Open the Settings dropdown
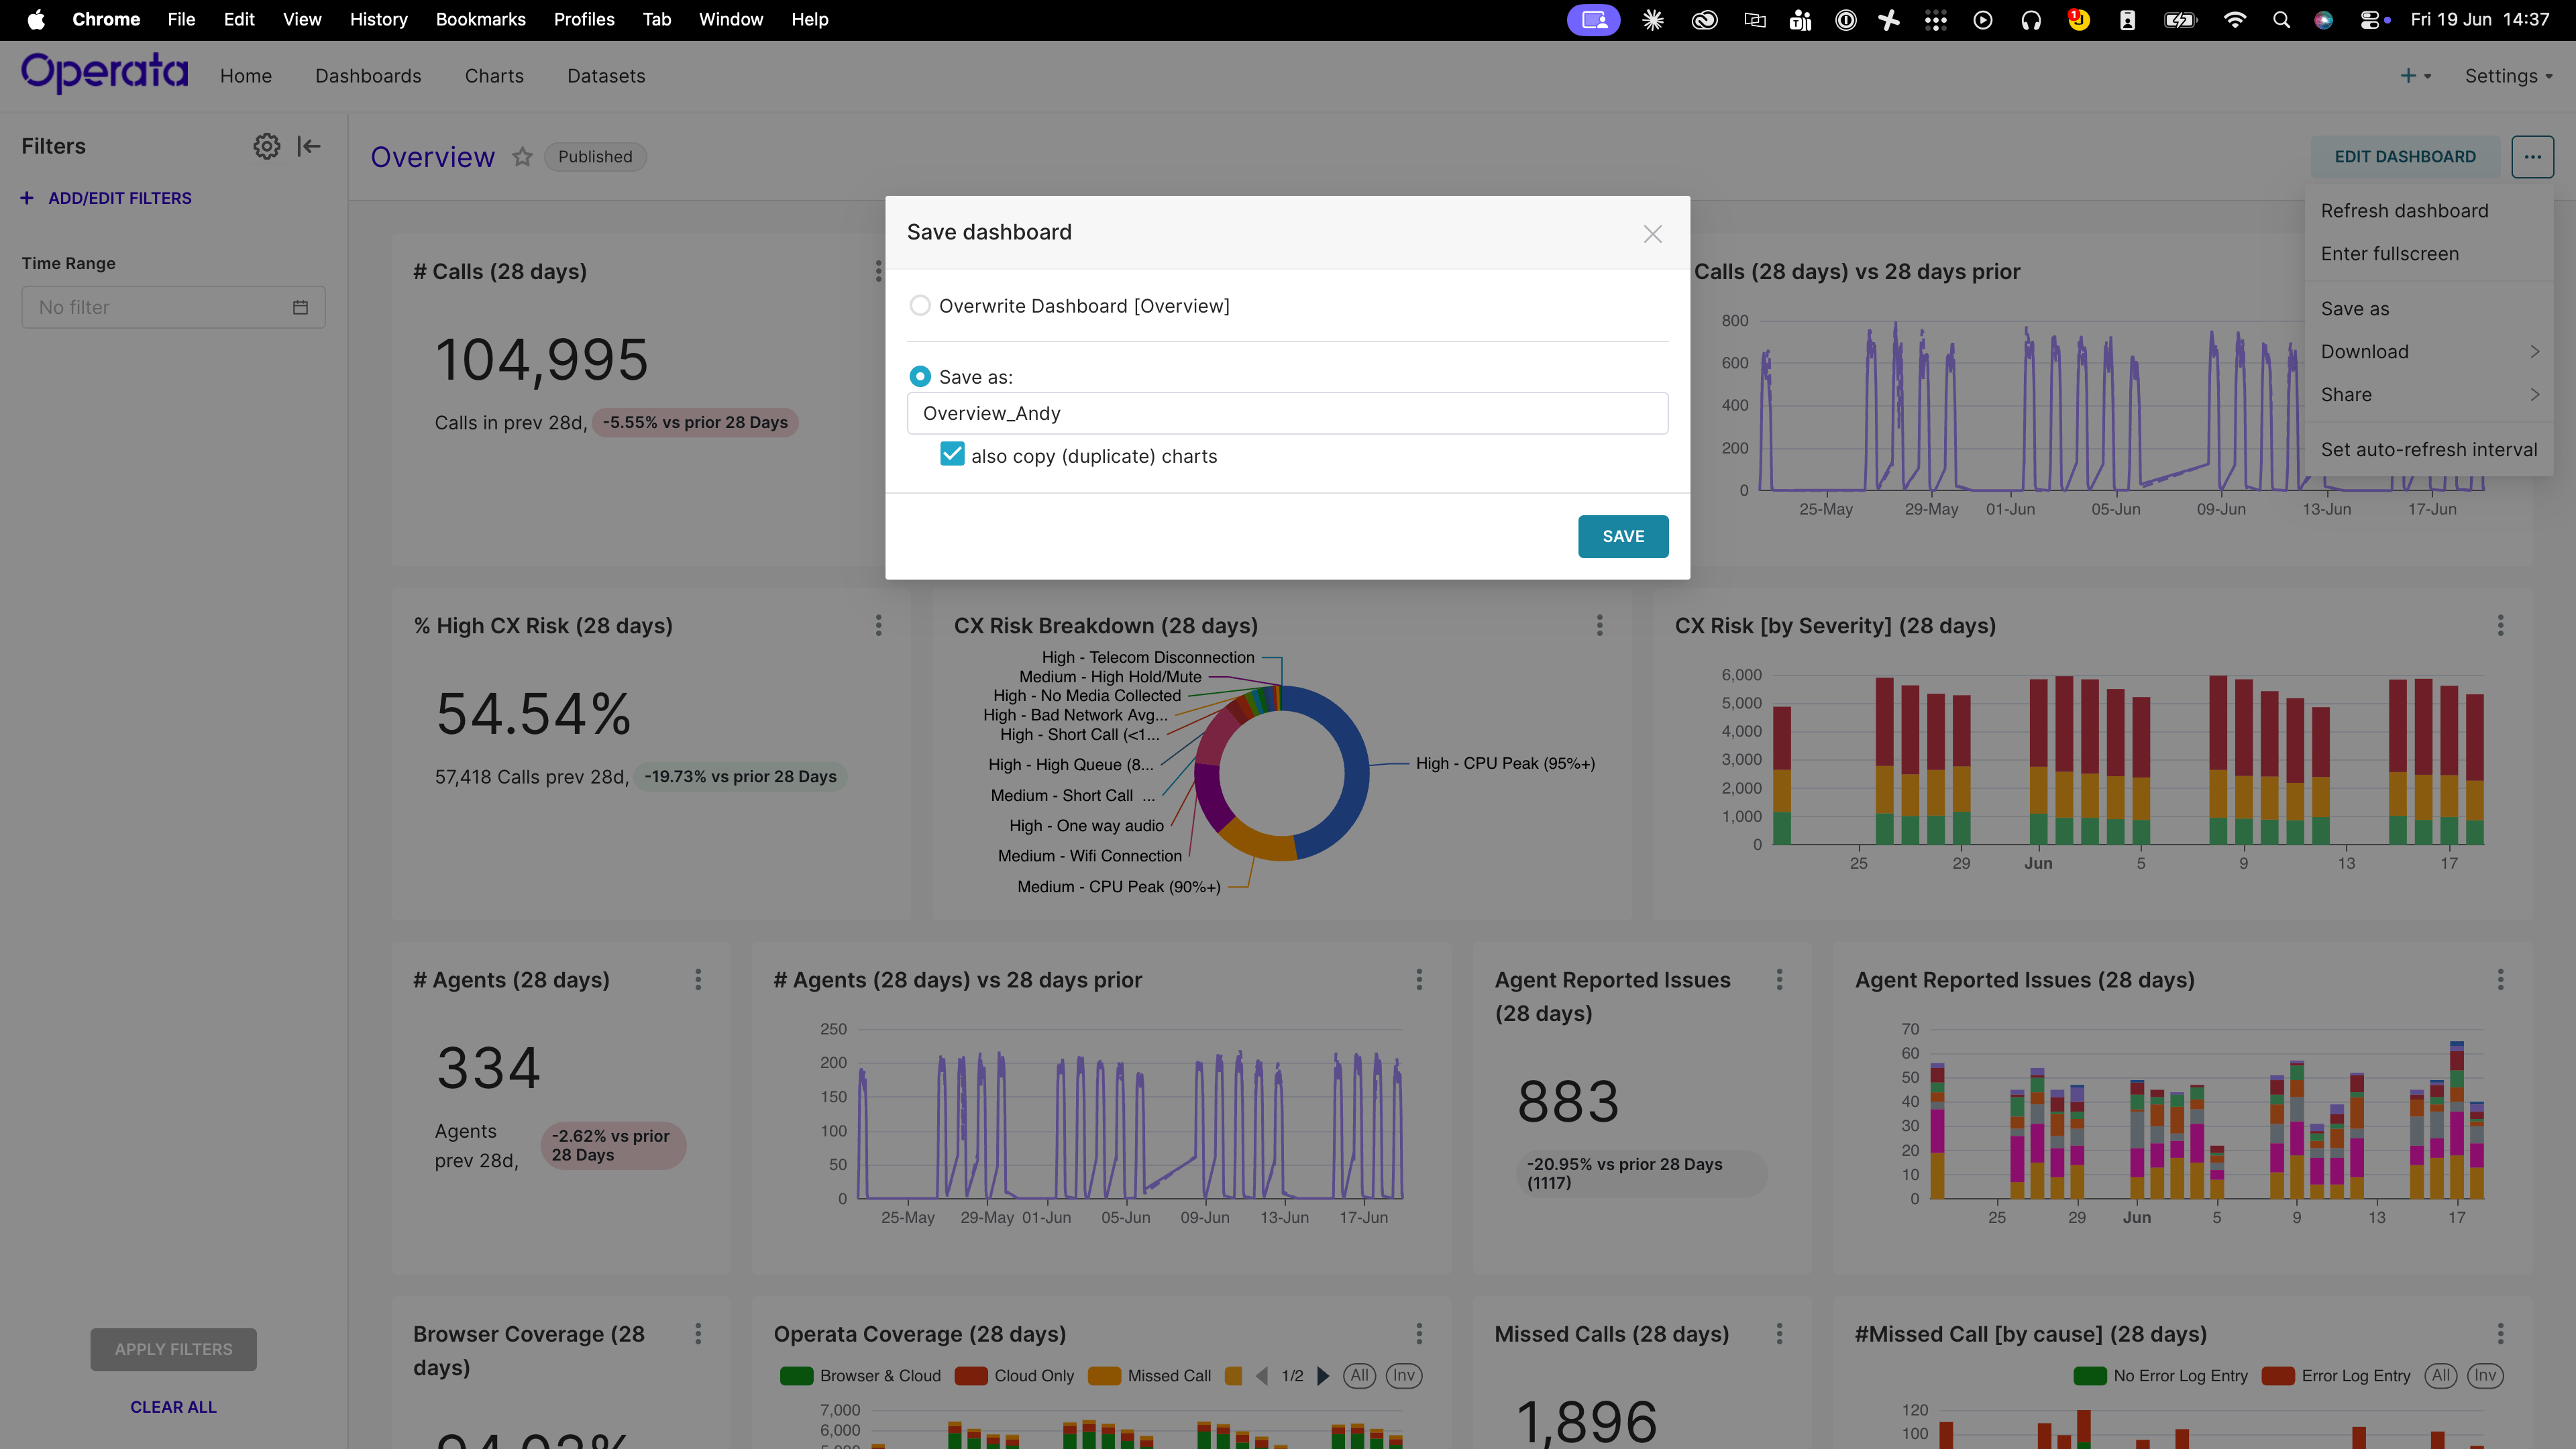Viewport: 2576px width, 1449px height. tap(2508, 76)
